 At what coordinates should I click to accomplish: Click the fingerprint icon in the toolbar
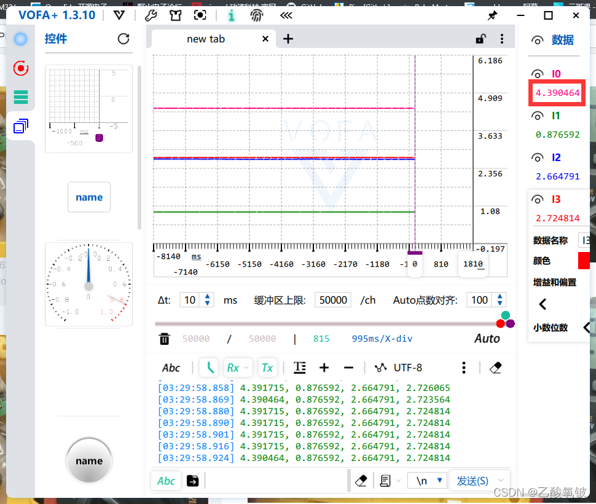[x=257, y=15]
